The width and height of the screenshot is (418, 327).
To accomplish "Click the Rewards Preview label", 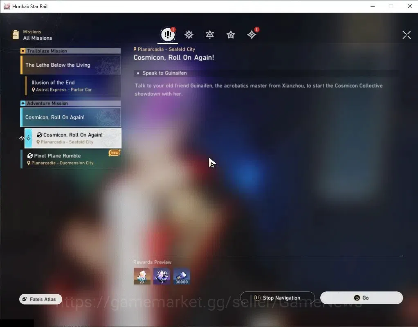I will (153, 262).
